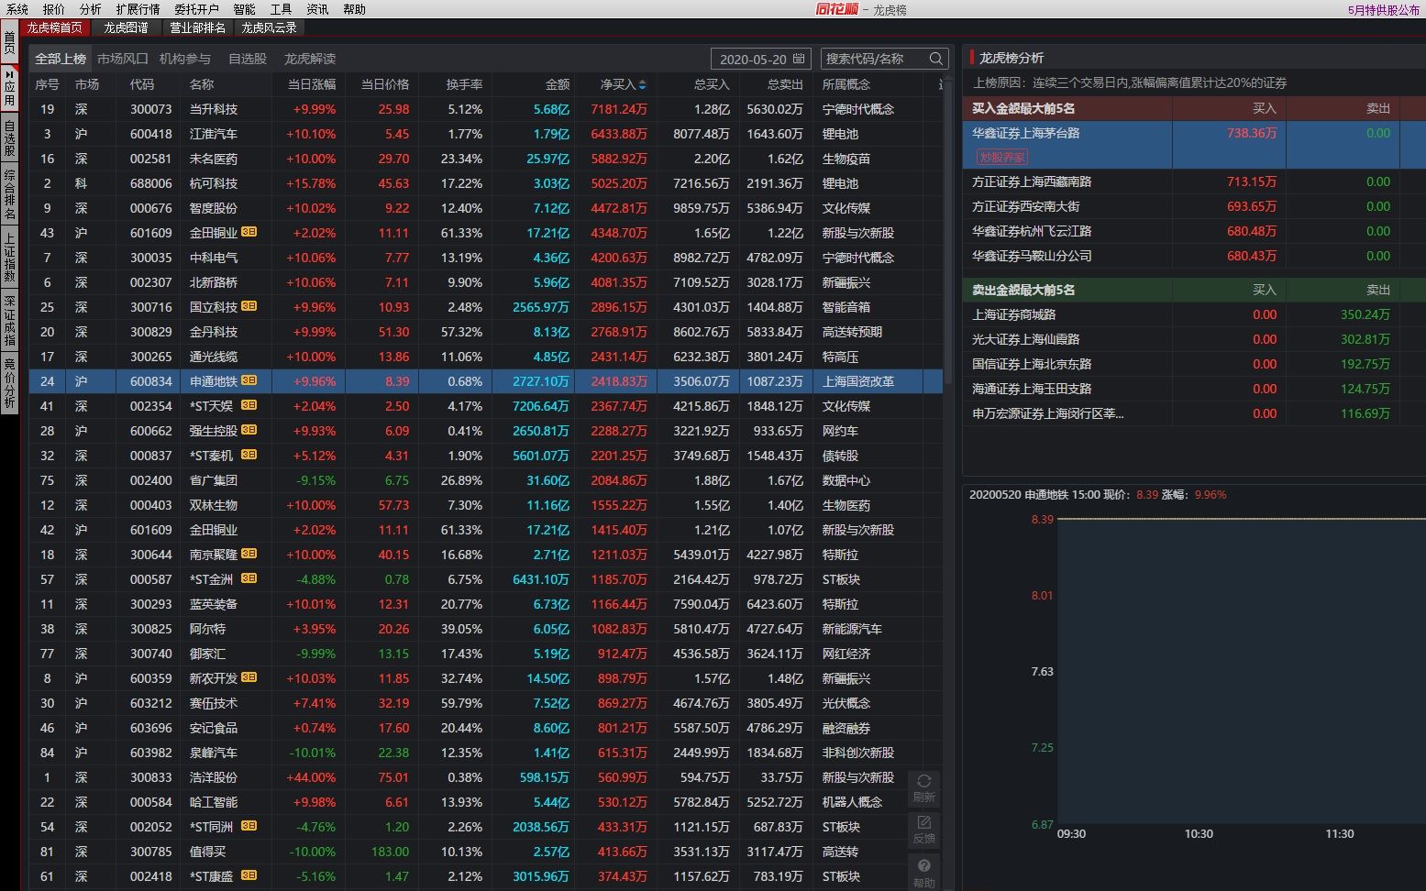Select the 龙虎解读 filter tab
1426x891 pixels.
tap(310, 59)
